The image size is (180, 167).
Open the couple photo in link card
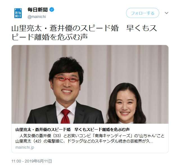pos(90,84)
